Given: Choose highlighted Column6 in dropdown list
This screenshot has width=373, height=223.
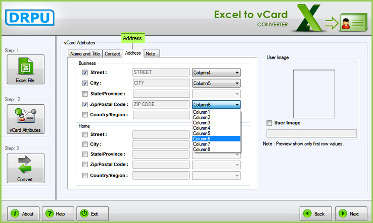Looking at the screenshot, I should tap(216, 139).
